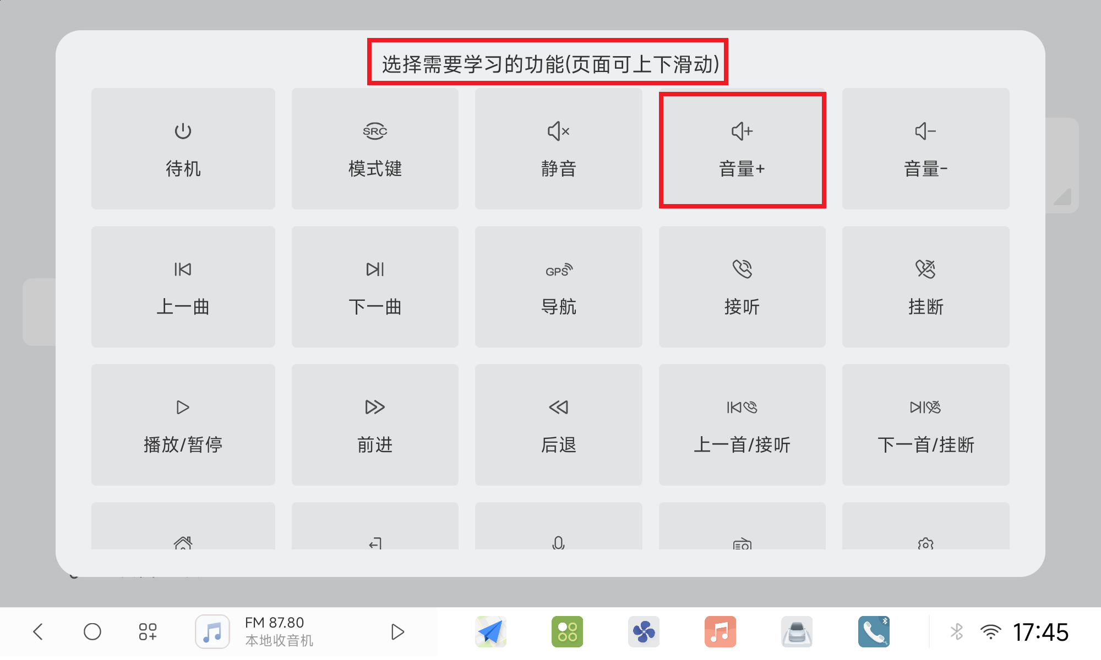Select the 待机 standby function tile

(x=183, y=148)
